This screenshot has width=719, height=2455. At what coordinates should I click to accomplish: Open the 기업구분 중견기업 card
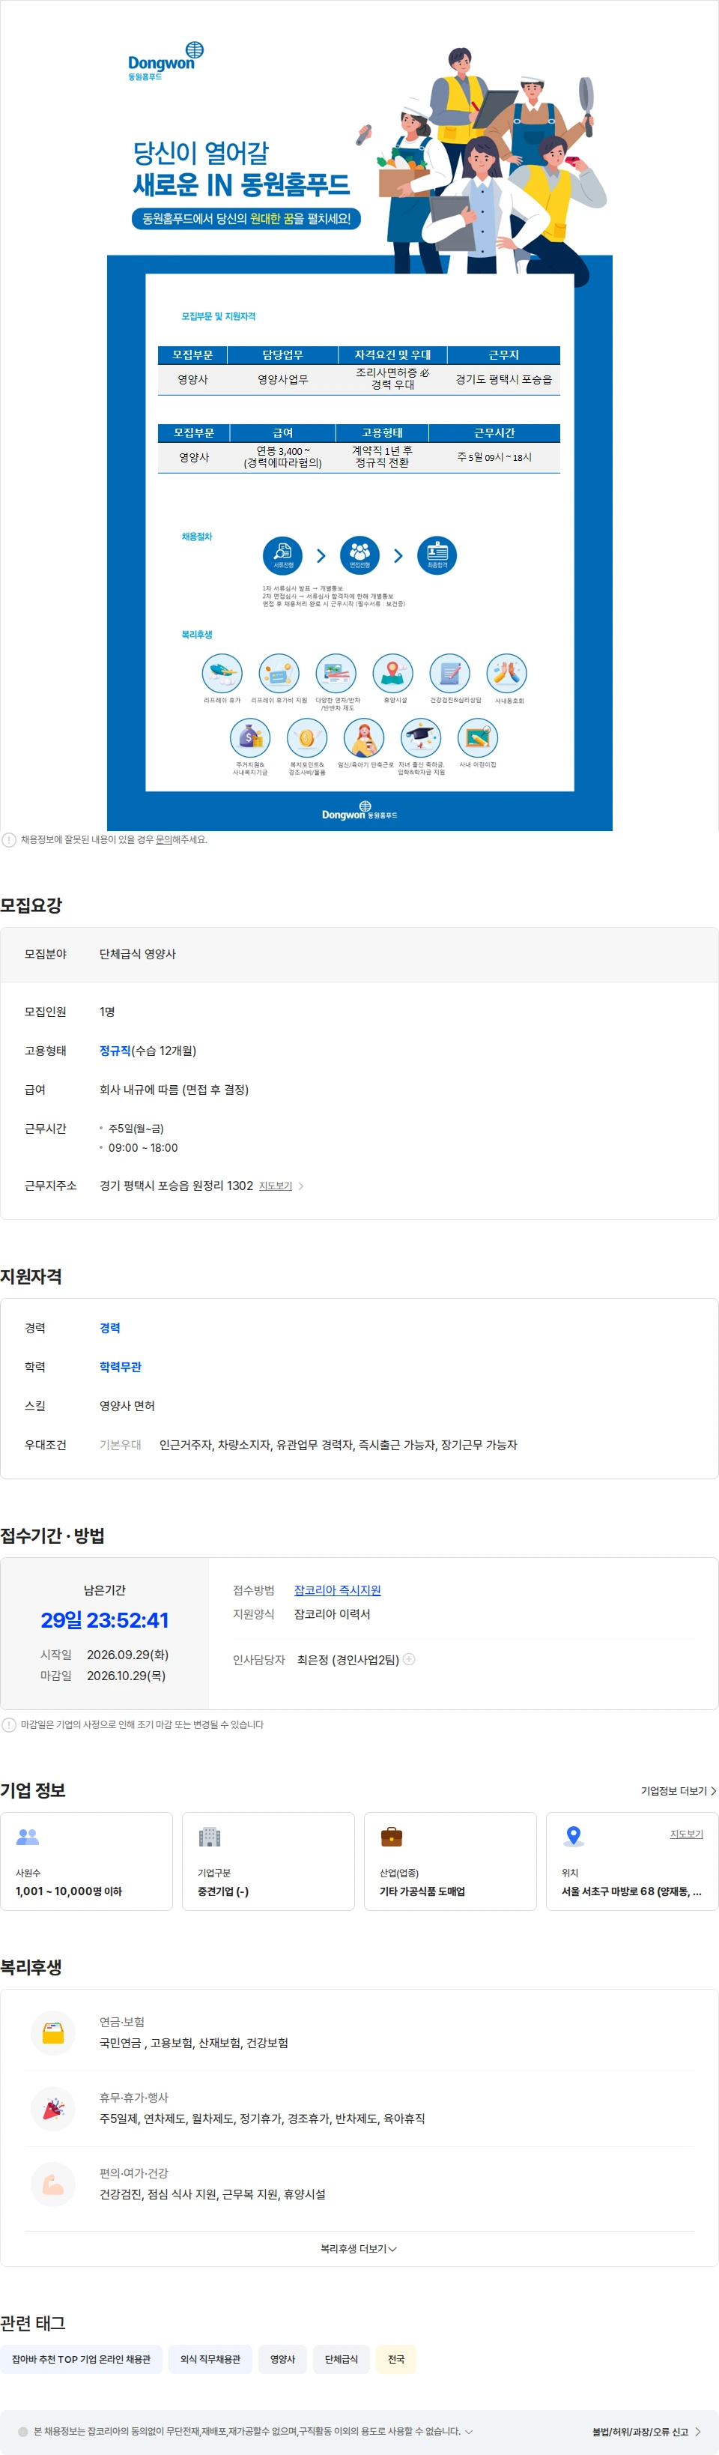(269, 1861)
